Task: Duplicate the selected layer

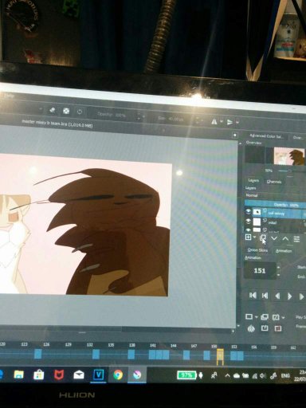Action: click(262, 237)
